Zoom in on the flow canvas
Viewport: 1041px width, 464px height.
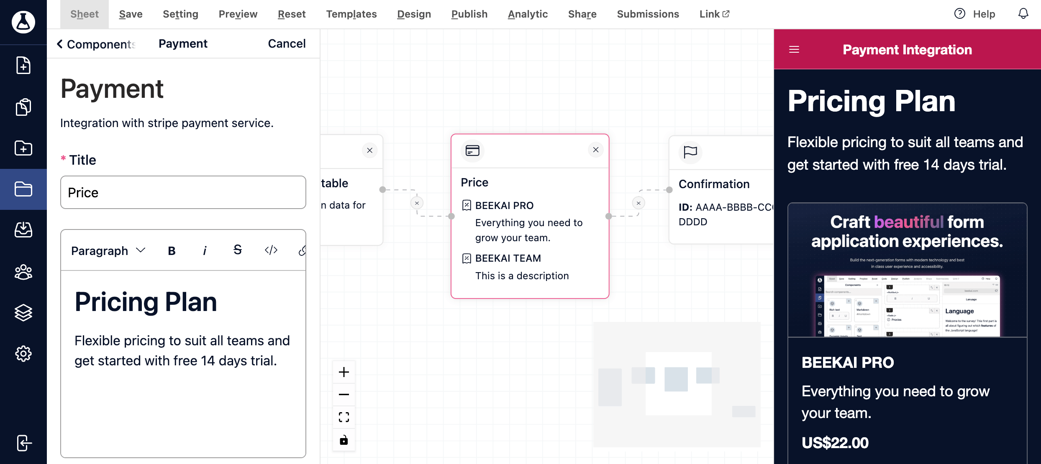point(344,372)
